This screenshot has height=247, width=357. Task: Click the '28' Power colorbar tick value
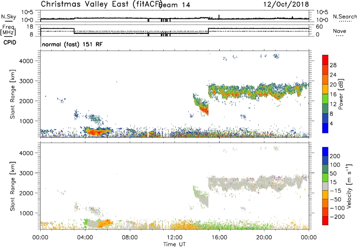pyautogui.click(x=333, y=65)
